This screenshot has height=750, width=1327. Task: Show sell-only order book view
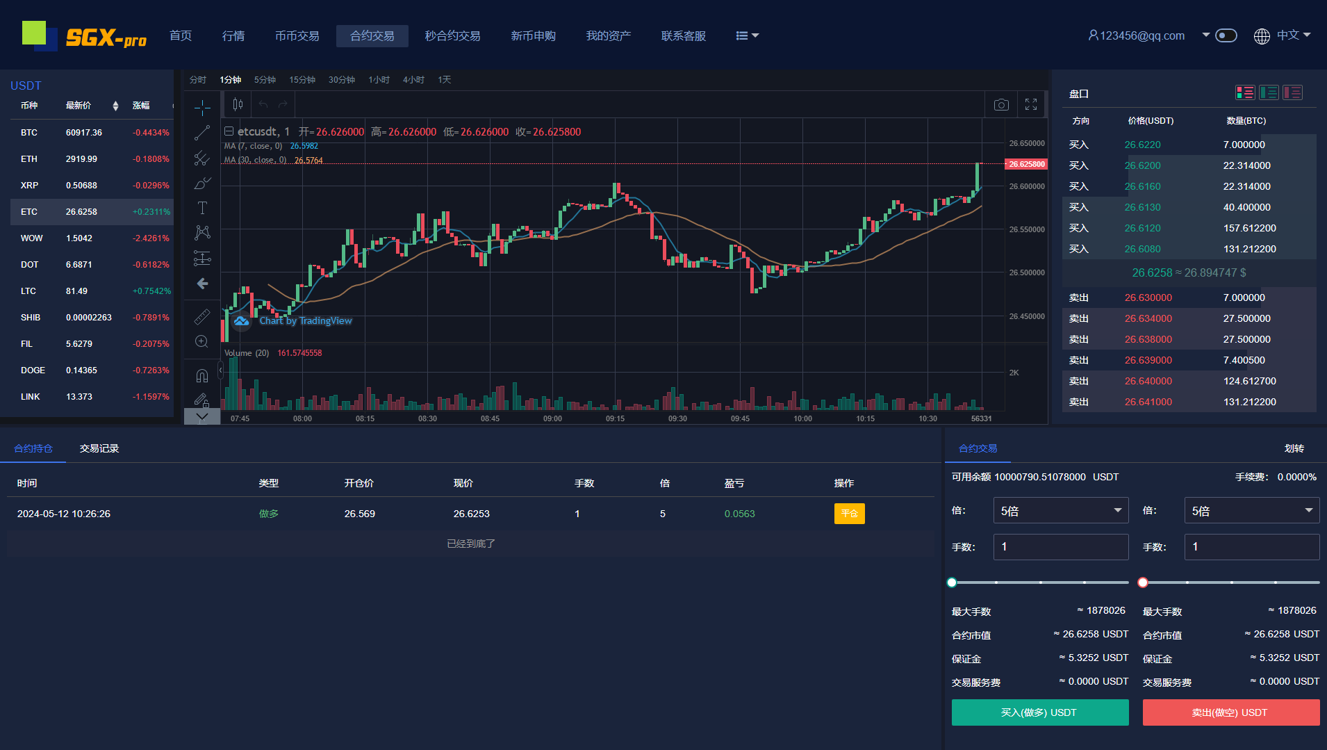point(1292,92)
